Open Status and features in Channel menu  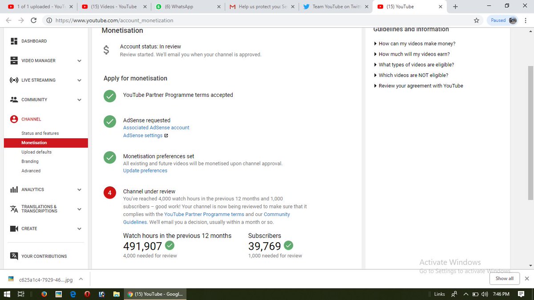point(40,133)
